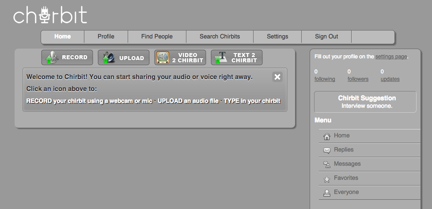Open the updates count link
This screenshot has height=209, width=432.
pyautogui.click(x=390, y=79)
